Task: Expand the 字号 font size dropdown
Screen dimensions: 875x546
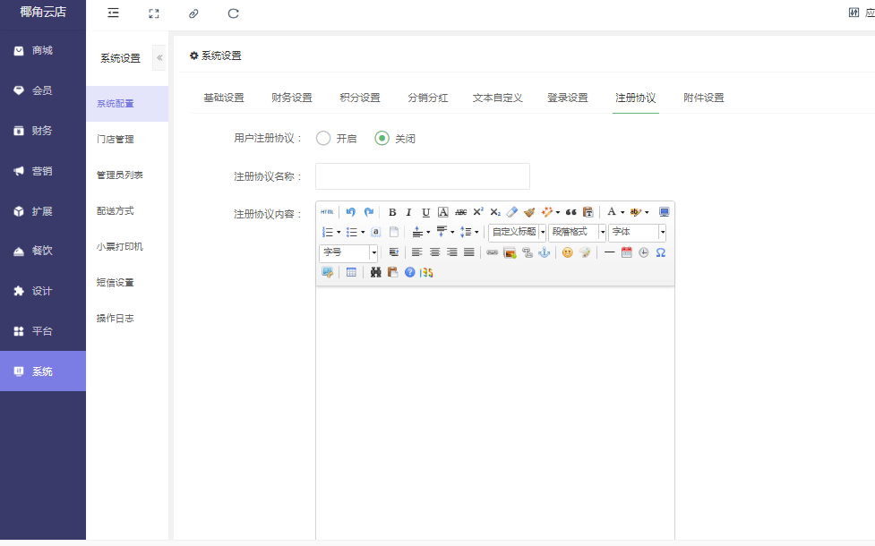Action: (348, 252)
